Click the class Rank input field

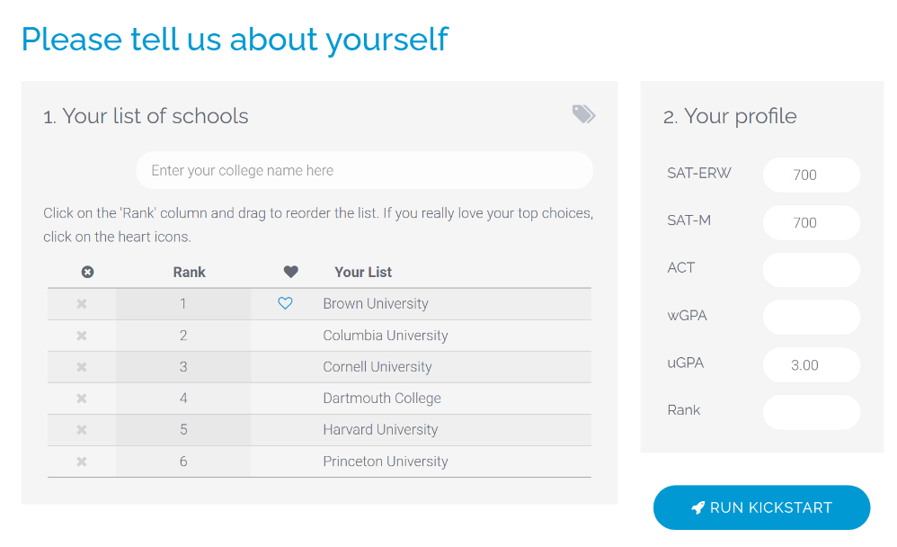811,412
